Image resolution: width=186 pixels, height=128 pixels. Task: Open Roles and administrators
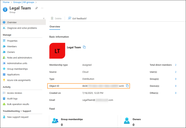19,58
